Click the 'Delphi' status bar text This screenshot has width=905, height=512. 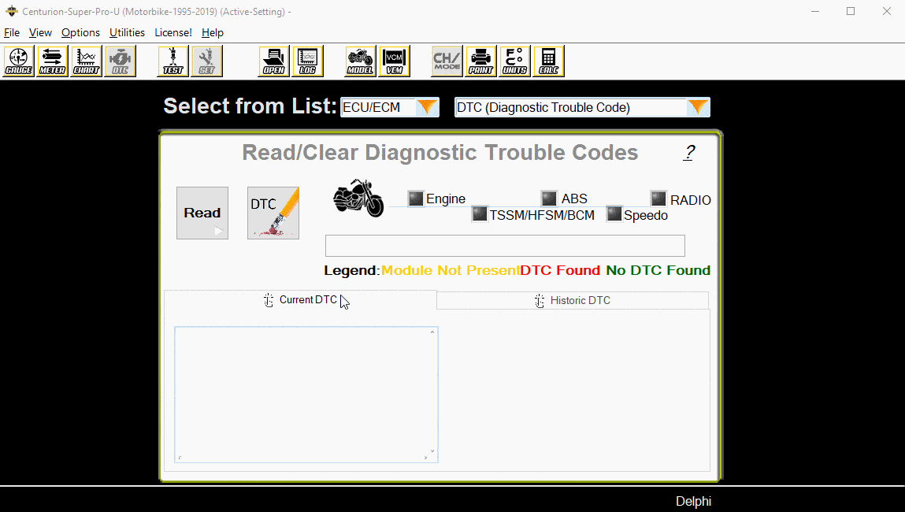pyautogui.click(x=693, y=502)
